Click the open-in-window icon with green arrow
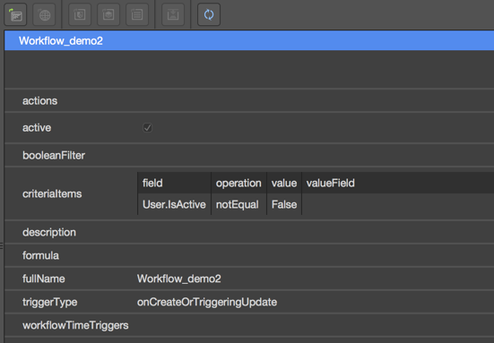494x343 pixels. [x=15, y=14]
